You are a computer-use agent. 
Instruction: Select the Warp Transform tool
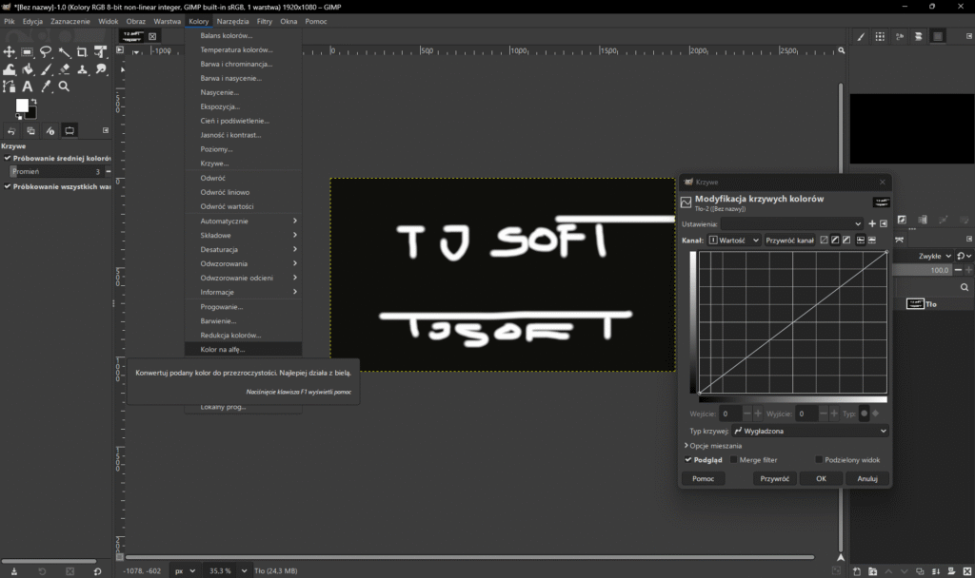(x=10, y=69)
